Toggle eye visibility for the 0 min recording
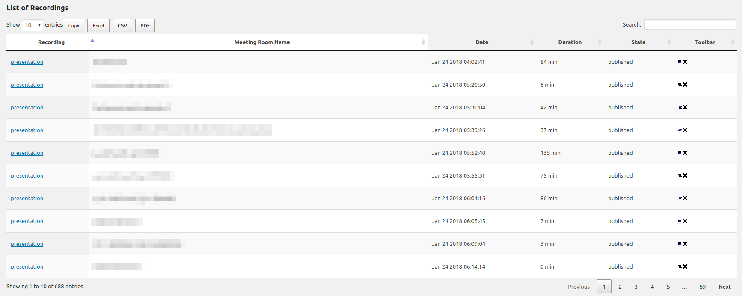 point(680,266)
